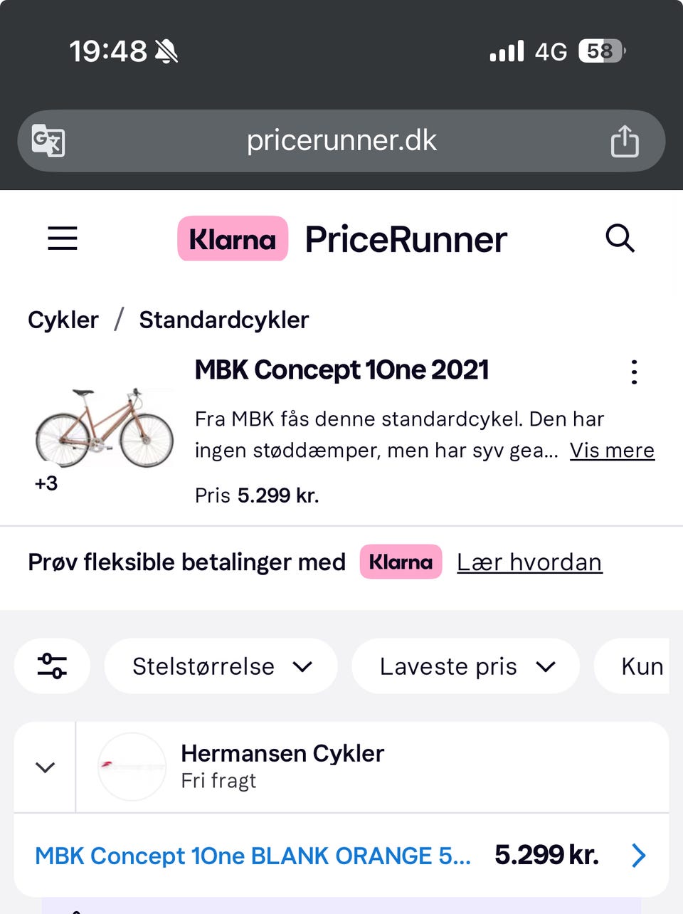Screen dimensions: 683x914
Task: Open the filter settings sliders icon
Action: 52,666
